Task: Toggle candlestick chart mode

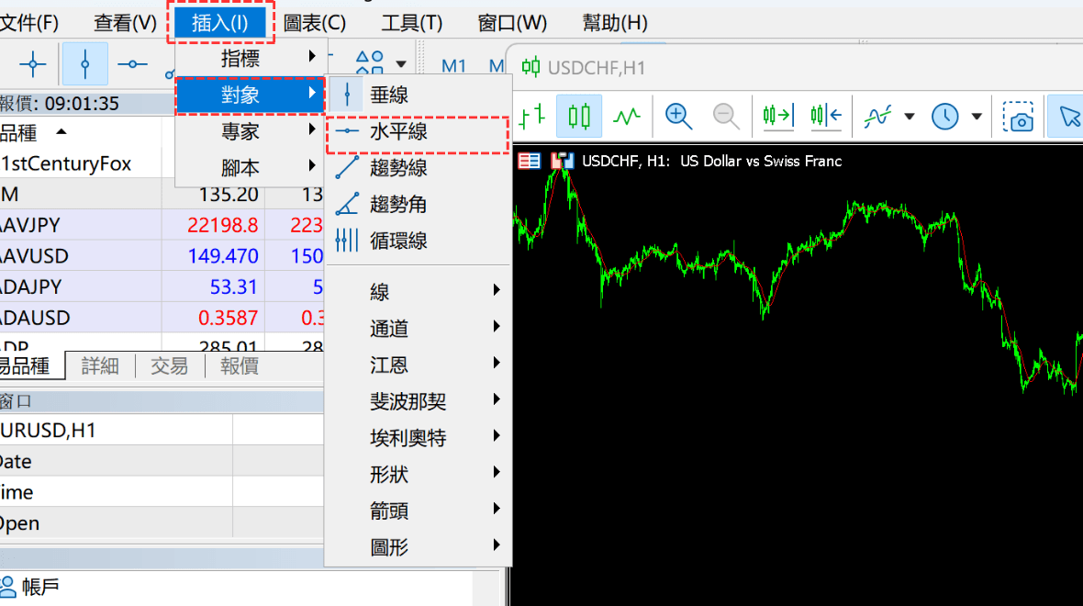Action: 579,116
